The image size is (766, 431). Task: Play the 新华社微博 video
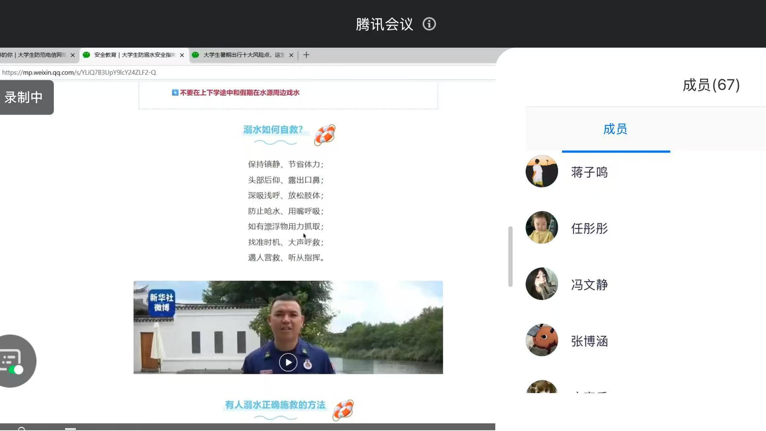[288, 362]
